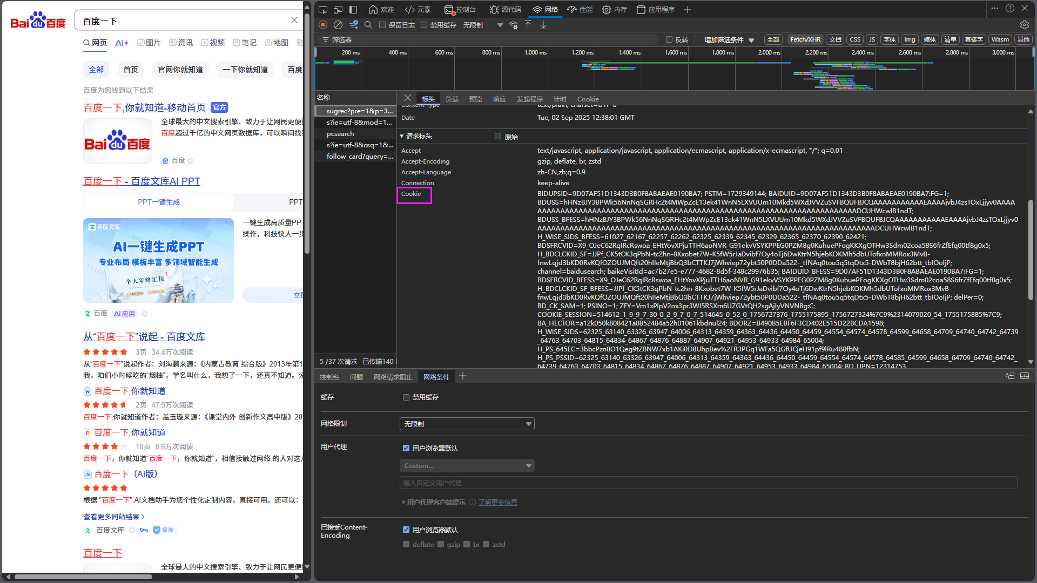Select the pcsearch request row
This screenshot has width=1037, height=583.
point(355,133)
